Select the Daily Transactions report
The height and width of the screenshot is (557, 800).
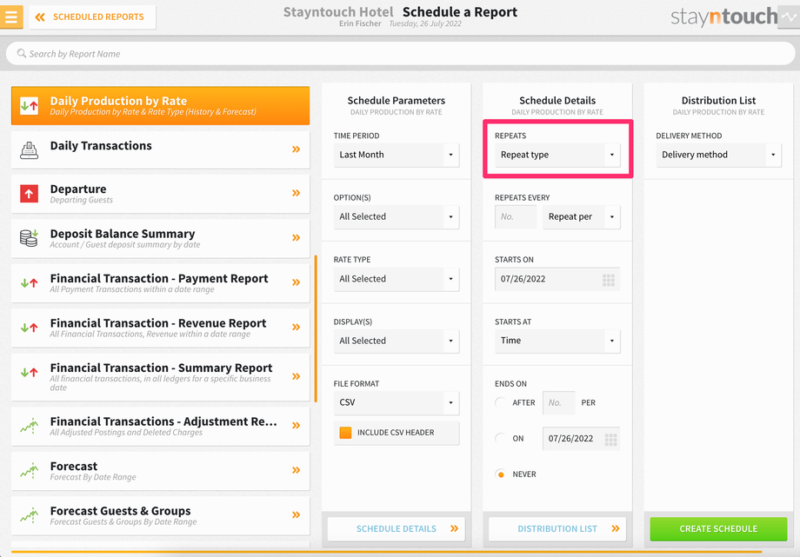coord(160,150)
